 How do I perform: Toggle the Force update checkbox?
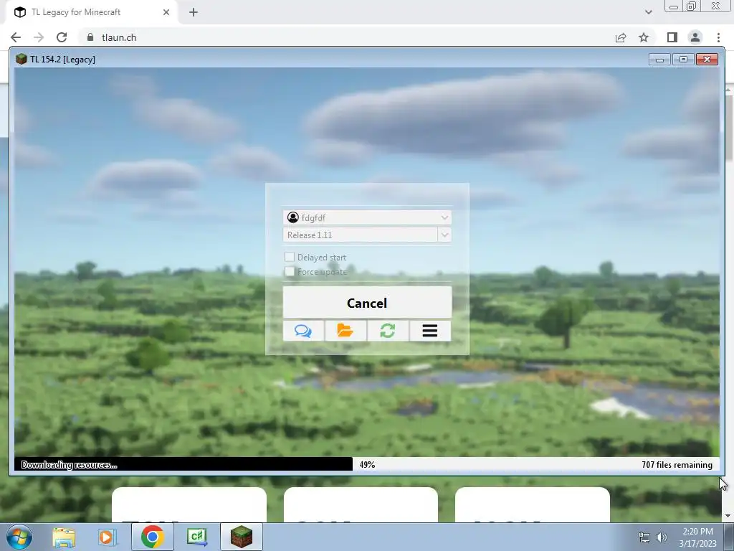pyautogui.click(x=290, y=272)
